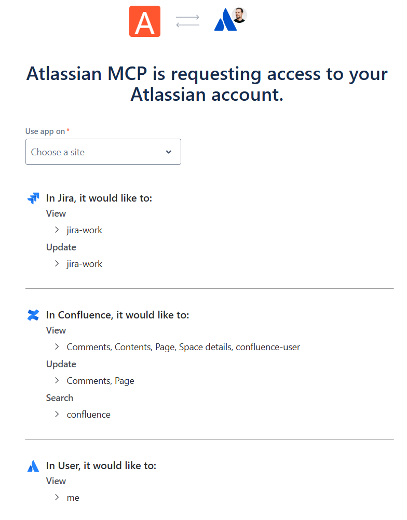Screen dimensions: 407x520
Task: Click the Jira product icon
Action: [x=33, y=198]
